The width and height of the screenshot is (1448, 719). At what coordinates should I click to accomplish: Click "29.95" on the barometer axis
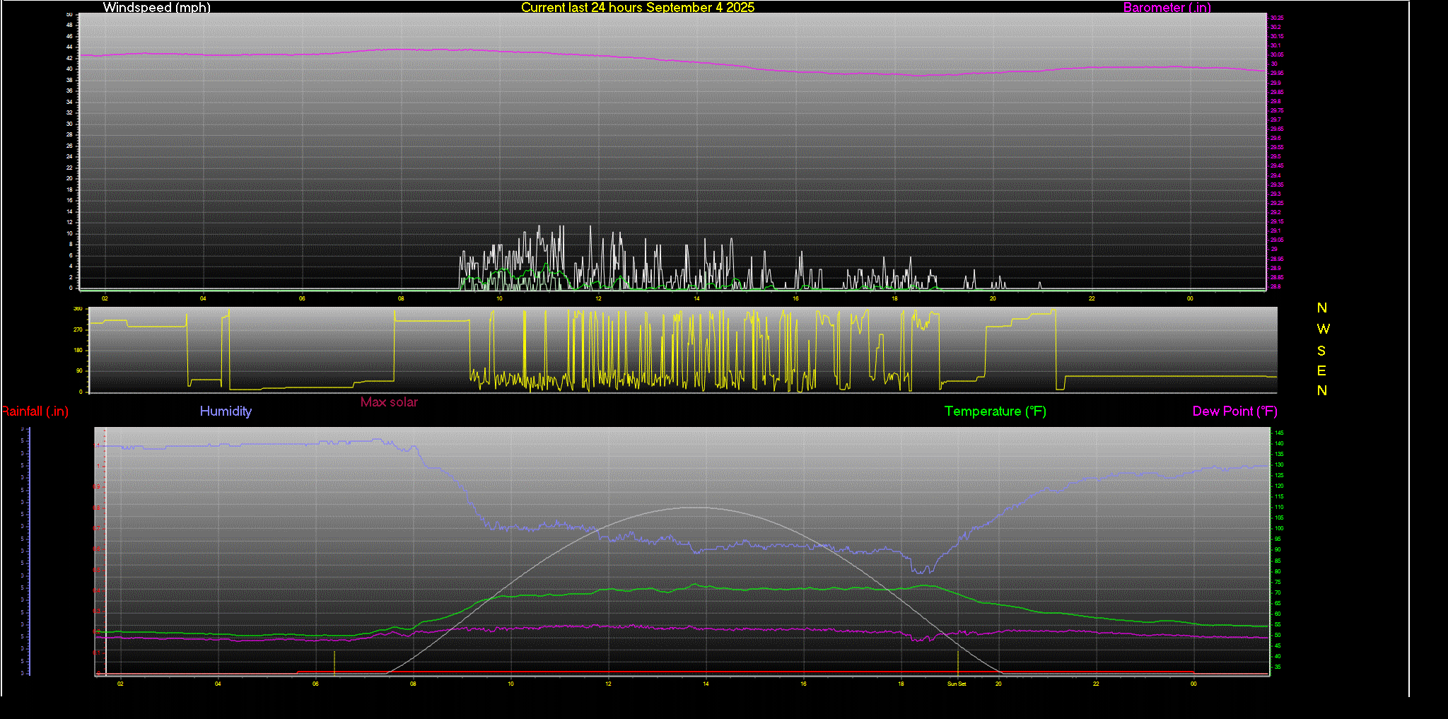pyautogui.click(x=1277, y=73)
